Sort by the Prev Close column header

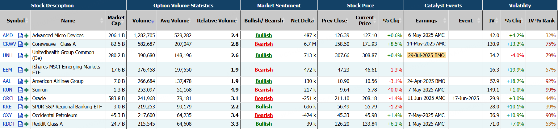[334, 21]
